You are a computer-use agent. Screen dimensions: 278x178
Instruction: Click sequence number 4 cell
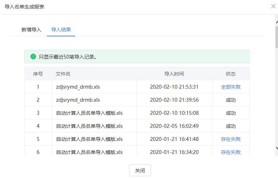pyautogui.click(x=38, y=126)
